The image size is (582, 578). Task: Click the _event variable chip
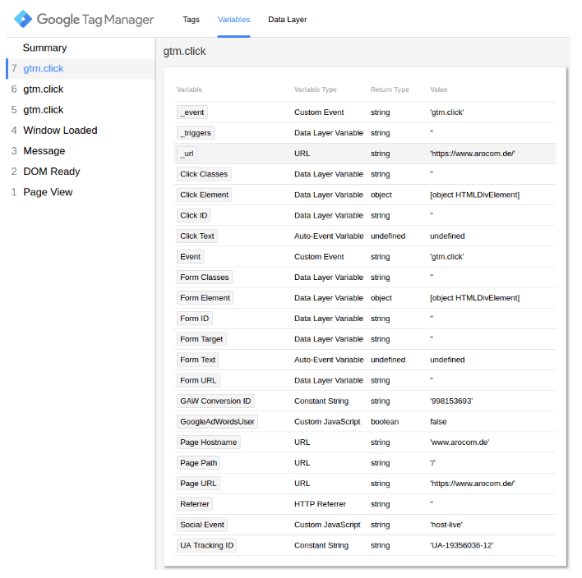(192, 112)
